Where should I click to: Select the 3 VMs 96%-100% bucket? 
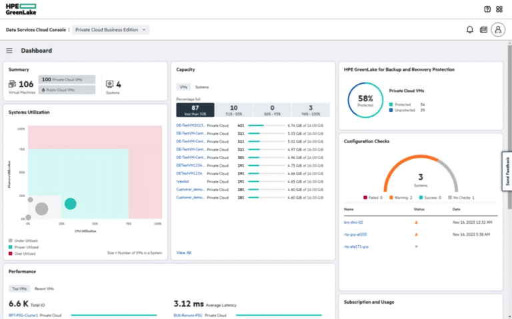point(311,110)
